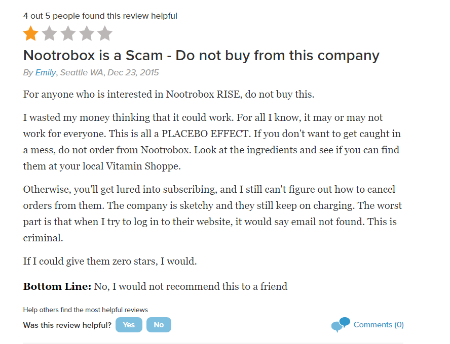The width and height of the screenshot is (450, 344).
Task: Click the 'Seattle WA' location text
Action: (81, 72)
